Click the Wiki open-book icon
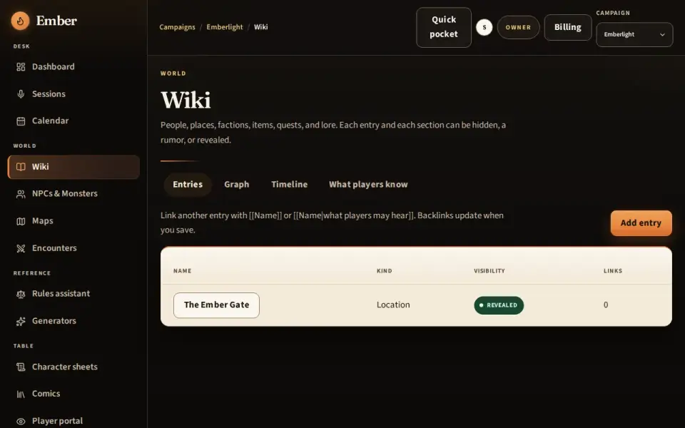 [x=21, y=167]
